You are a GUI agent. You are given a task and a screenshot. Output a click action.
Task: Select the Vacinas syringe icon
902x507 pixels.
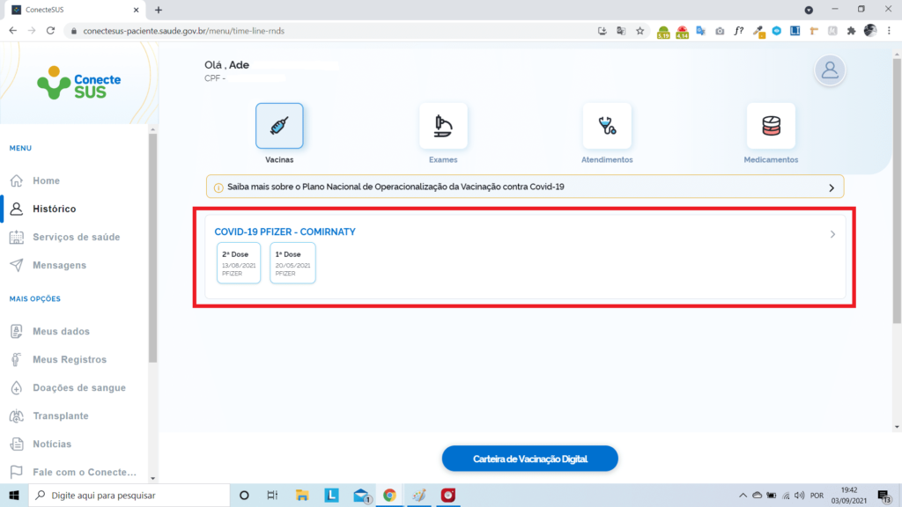click(279, 126)
